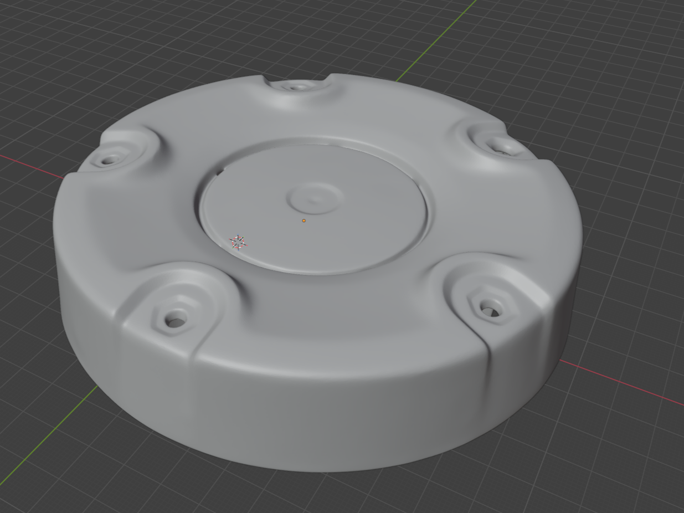Click the orange object origin dot
Image resolution: width=684 pixels, height=513 pixels.
click(304, 220)
